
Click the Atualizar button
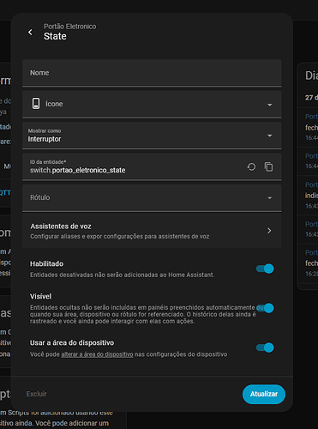[264, 394]
